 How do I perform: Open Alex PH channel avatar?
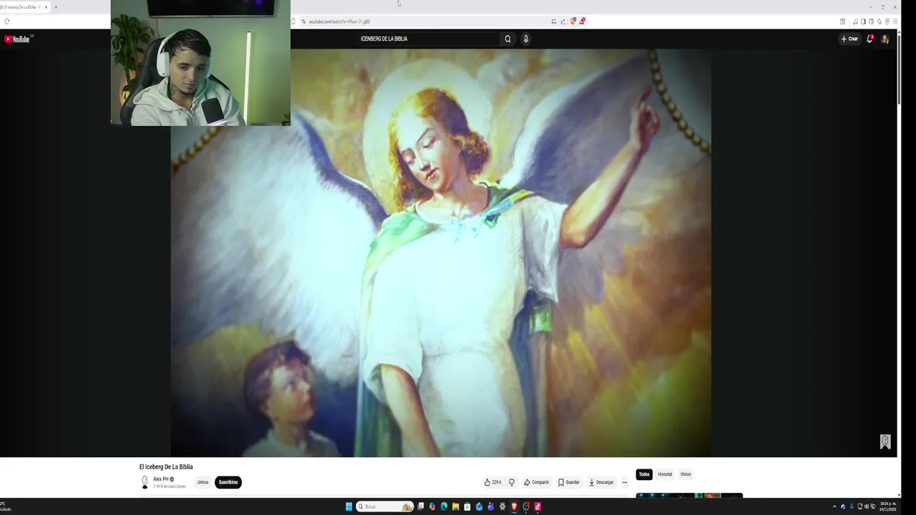click(145, 482)
